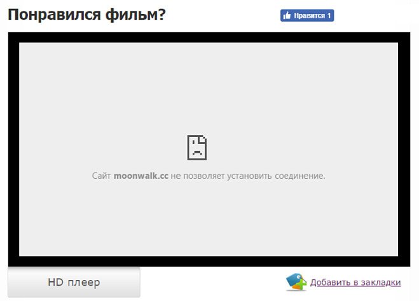Click the like count number 1

click(329, 16)
